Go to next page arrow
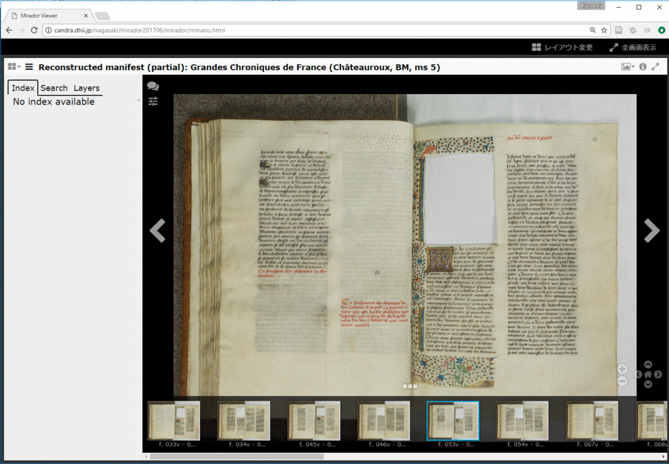Viewport: 669px width, 464px height. pyautogui.click(x=651, y=231)
